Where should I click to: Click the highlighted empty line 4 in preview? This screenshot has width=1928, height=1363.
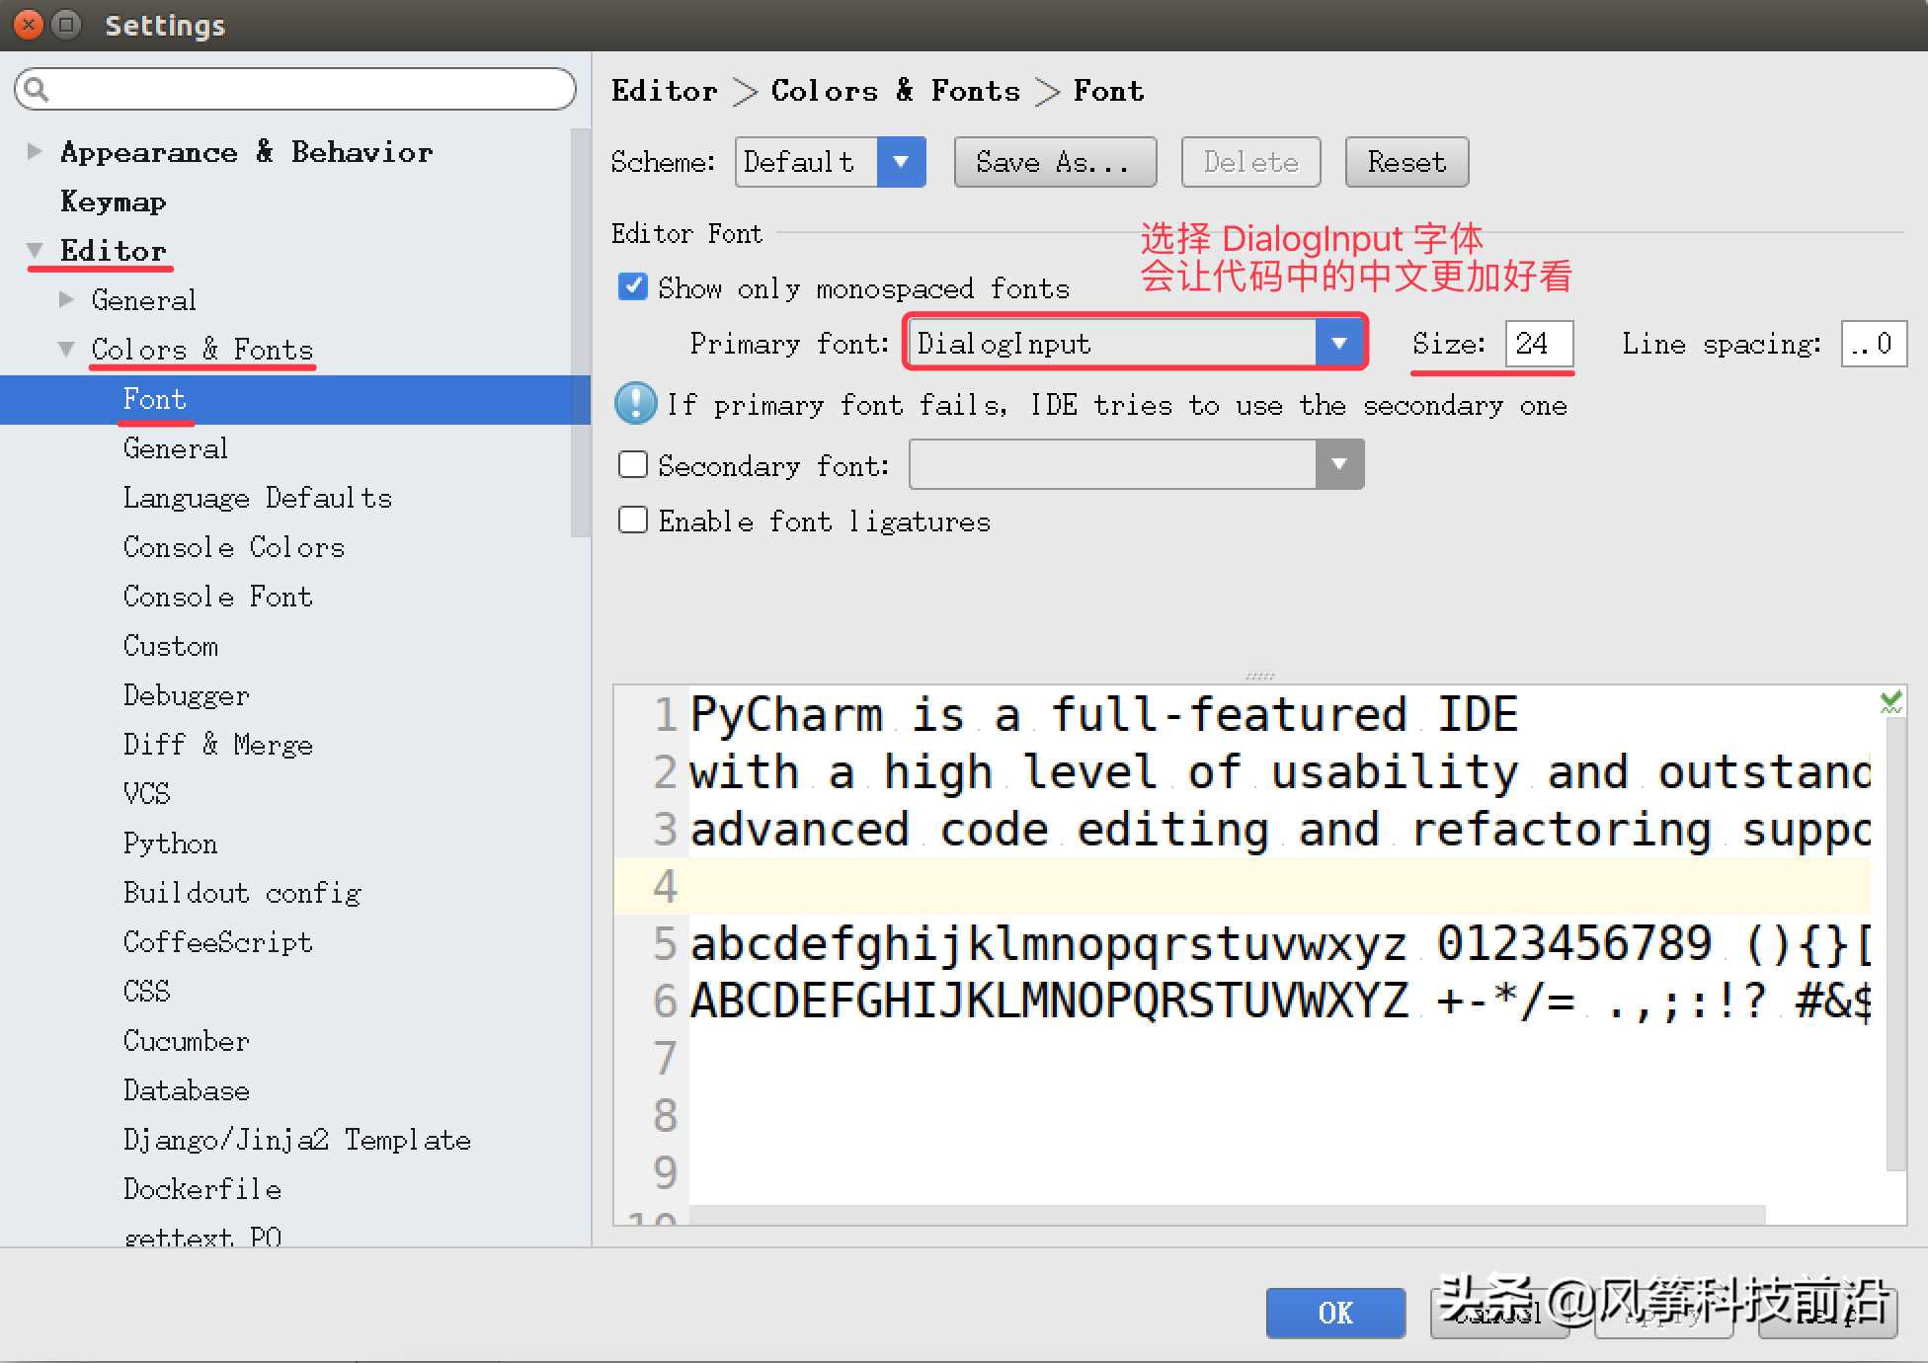(1243, 886)
